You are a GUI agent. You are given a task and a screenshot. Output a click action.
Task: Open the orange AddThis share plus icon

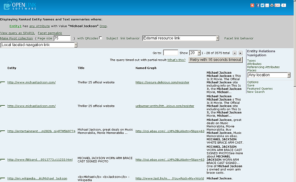click(x=252, y=6)
